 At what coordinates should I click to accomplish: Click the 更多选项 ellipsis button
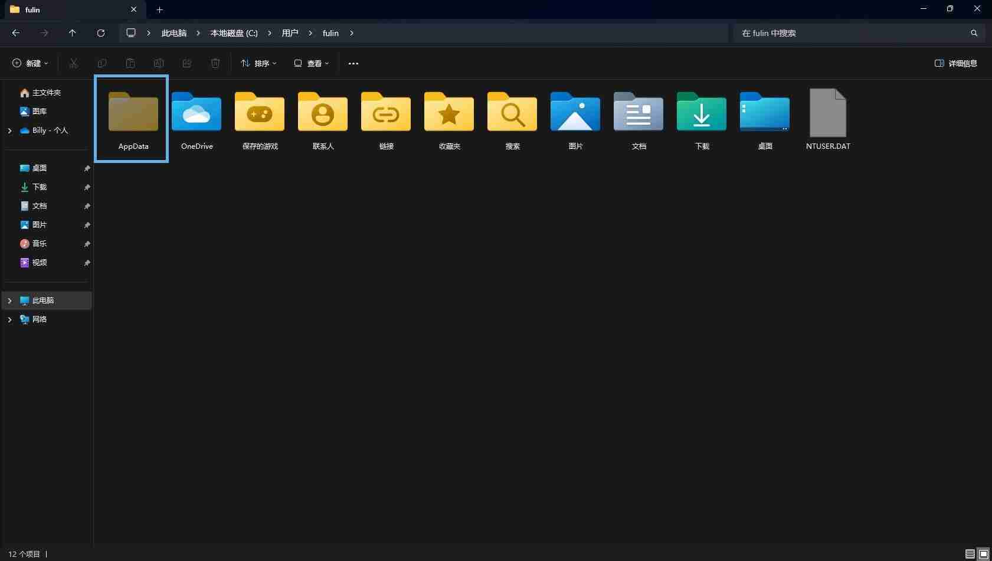point(353,63)
